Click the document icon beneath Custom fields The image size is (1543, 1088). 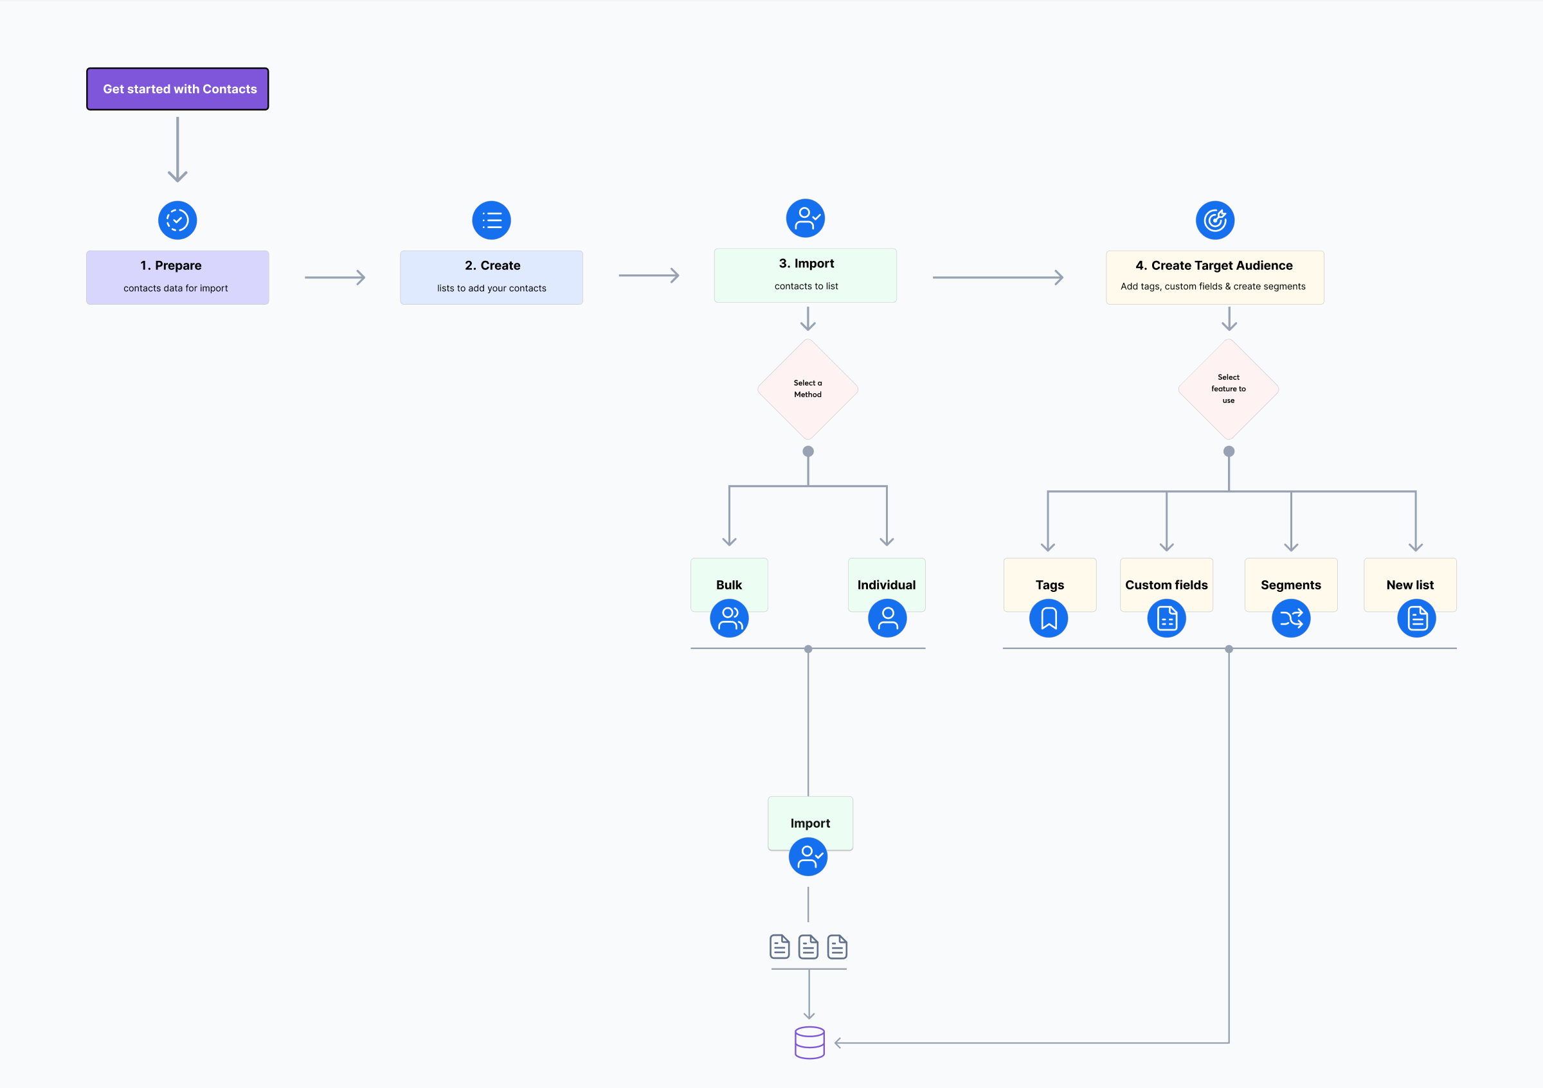(x=1166, y=618)
